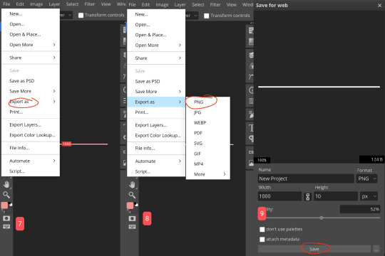Open the Swatches panel icon beside Save for web
Viewport: 385px width, 256px height.
tap(251, 42)
